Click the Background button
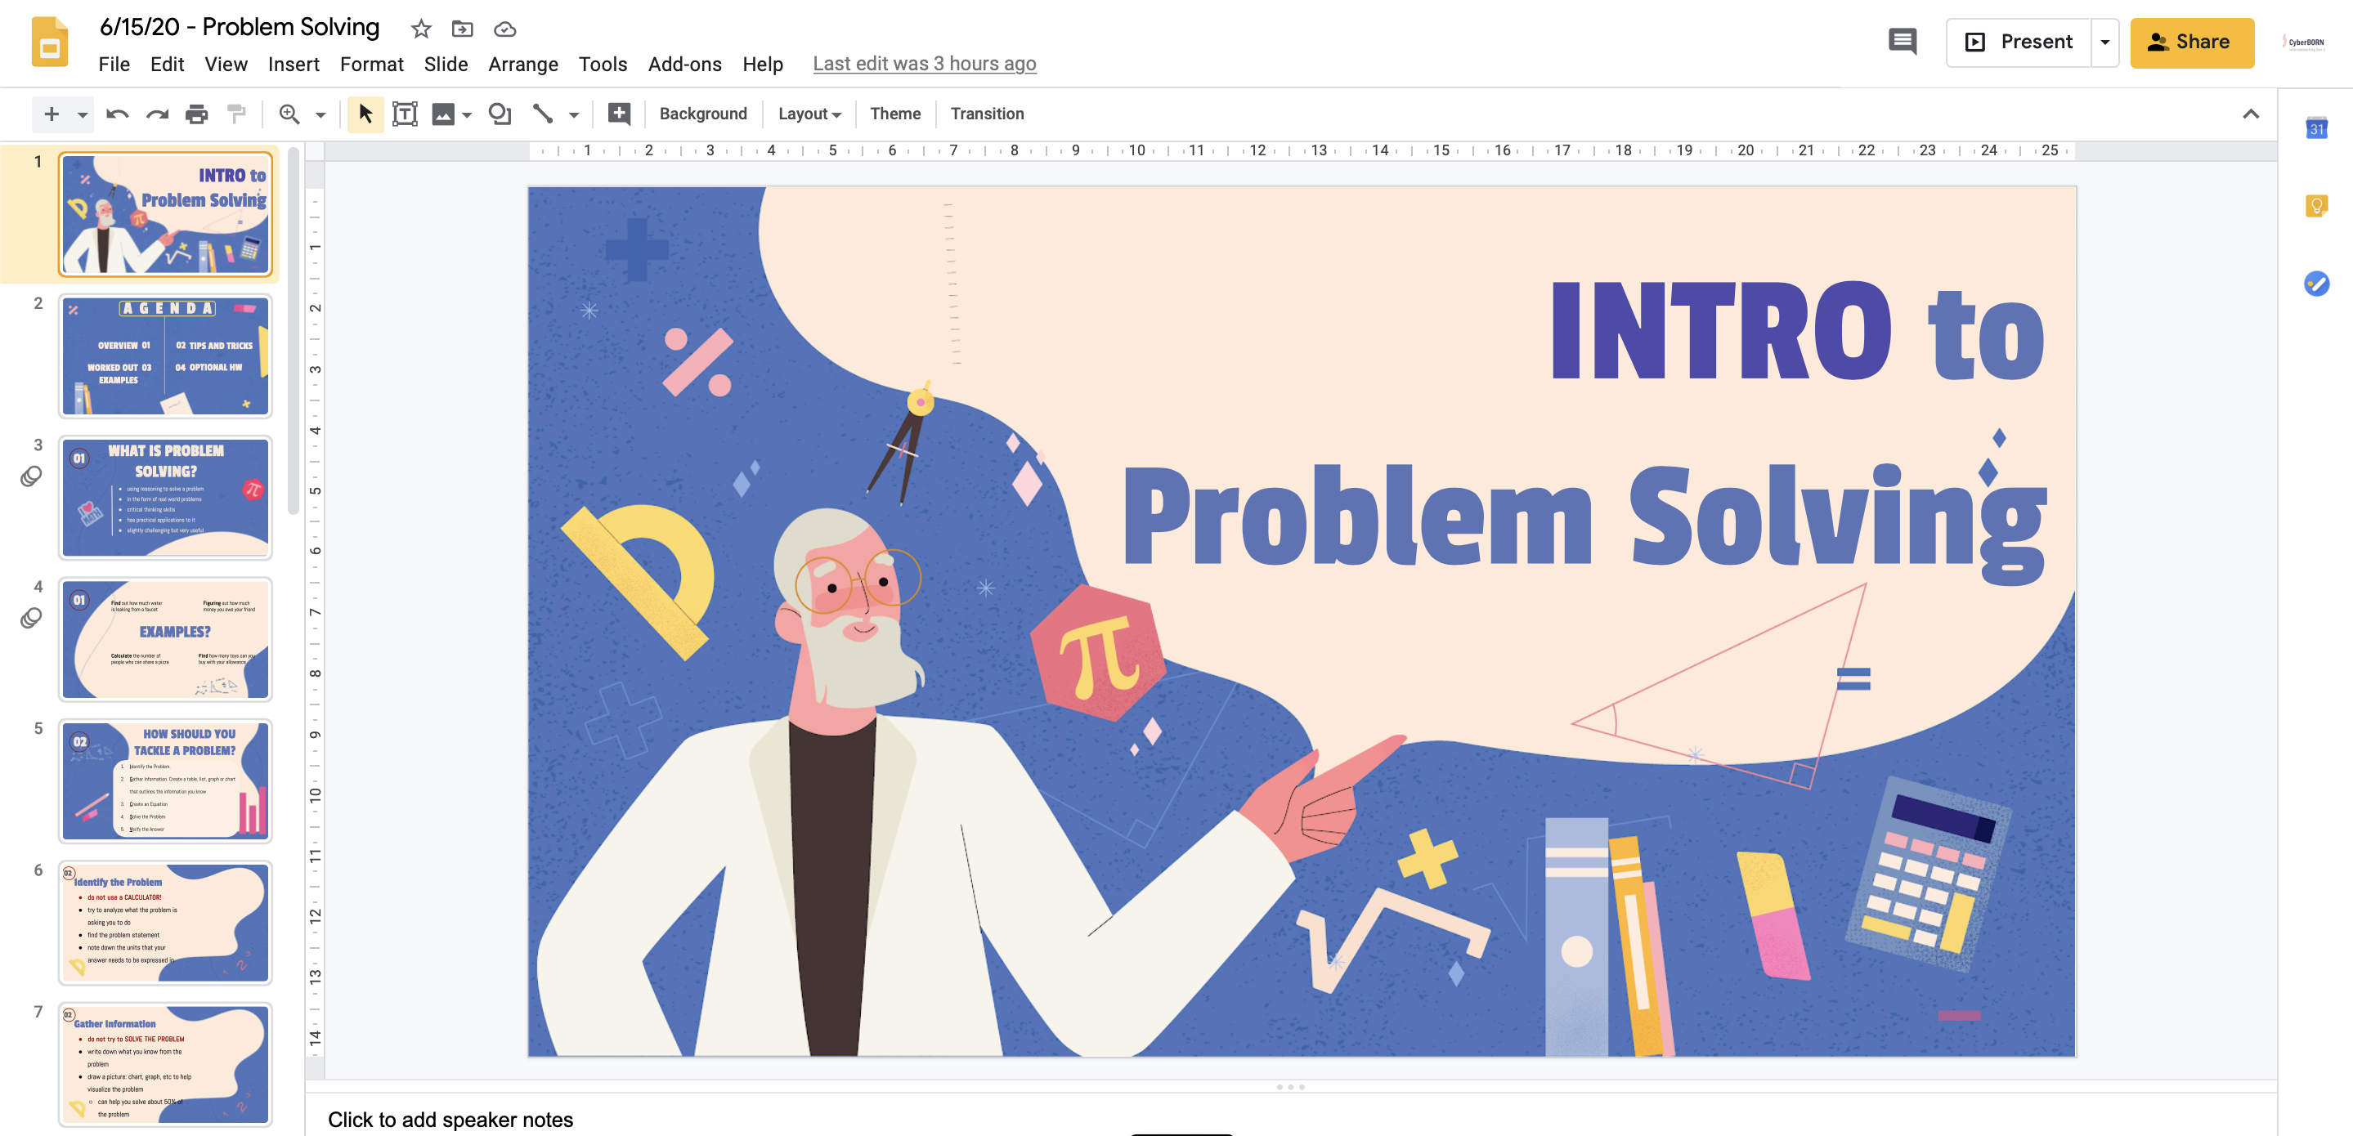2353x1136 pixels. [702, 114]
